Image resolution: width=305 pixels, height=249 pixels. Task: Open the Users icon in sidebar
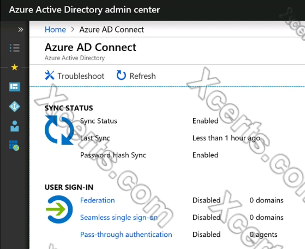15,126
